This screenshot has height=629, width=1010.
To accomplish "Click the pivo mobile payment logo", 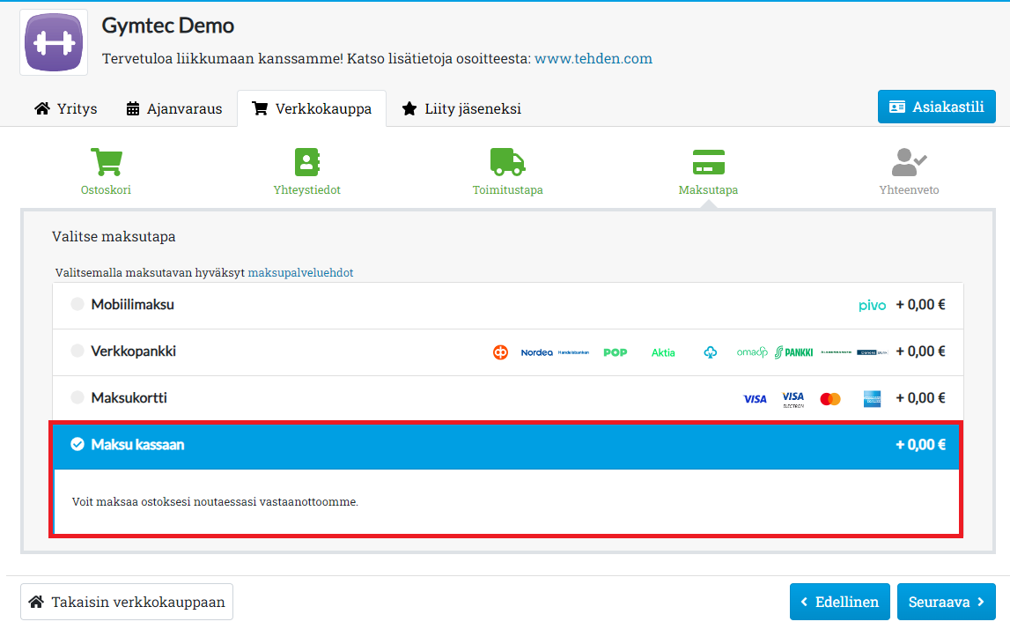I will (x=872, y=306).
